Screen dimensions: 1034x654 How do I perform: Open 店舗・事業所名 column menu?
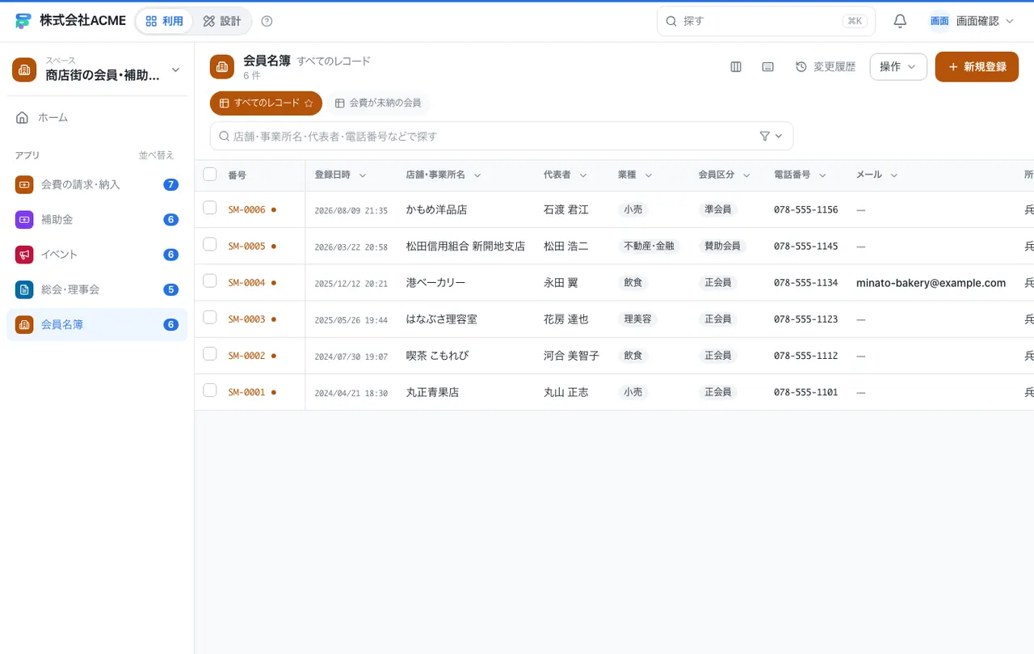(x=477, y=175)
